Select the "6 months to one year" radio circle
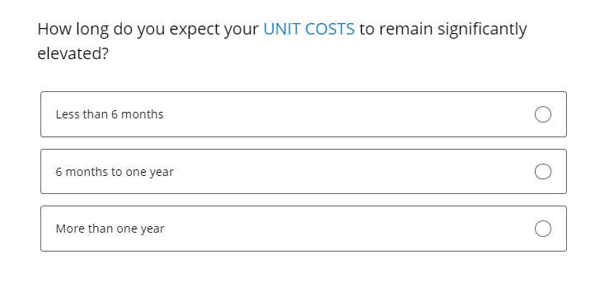The image size is (609, 296). coord(542,172)
